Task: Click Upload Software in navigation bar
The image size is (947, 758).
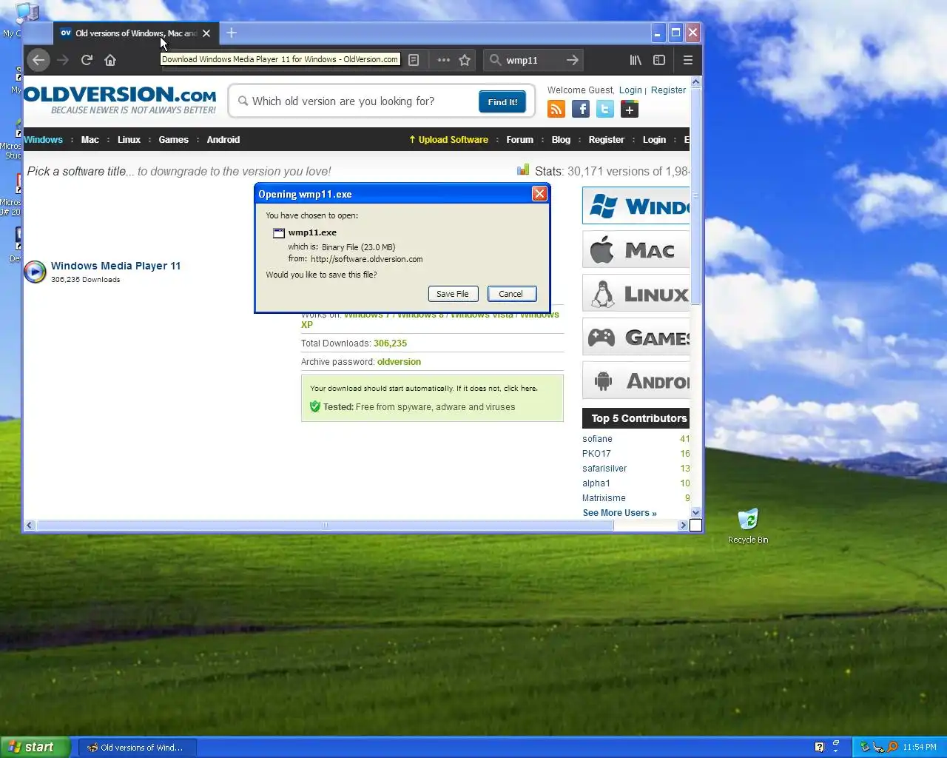Action: [449, 139]
